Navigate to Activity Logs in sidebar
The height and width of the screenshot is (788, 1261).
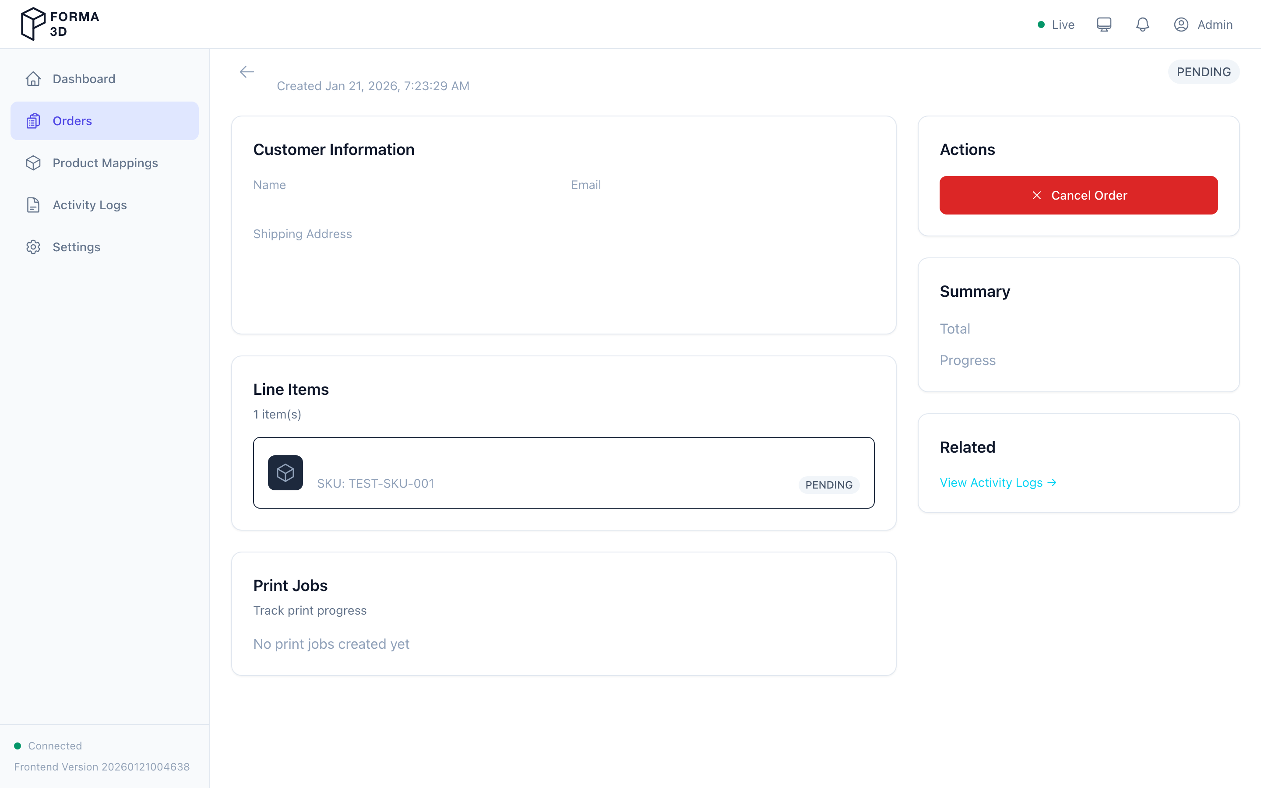(90, 205)
